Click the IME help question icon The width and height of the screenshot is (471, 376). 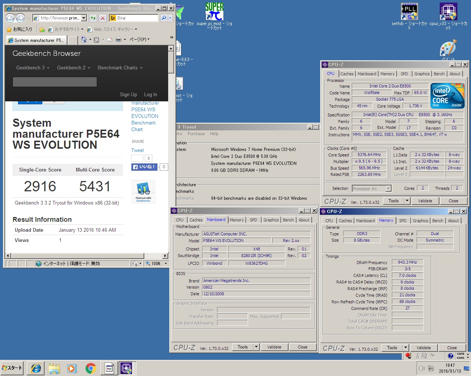pyautogui.click(x=450, y=356)
